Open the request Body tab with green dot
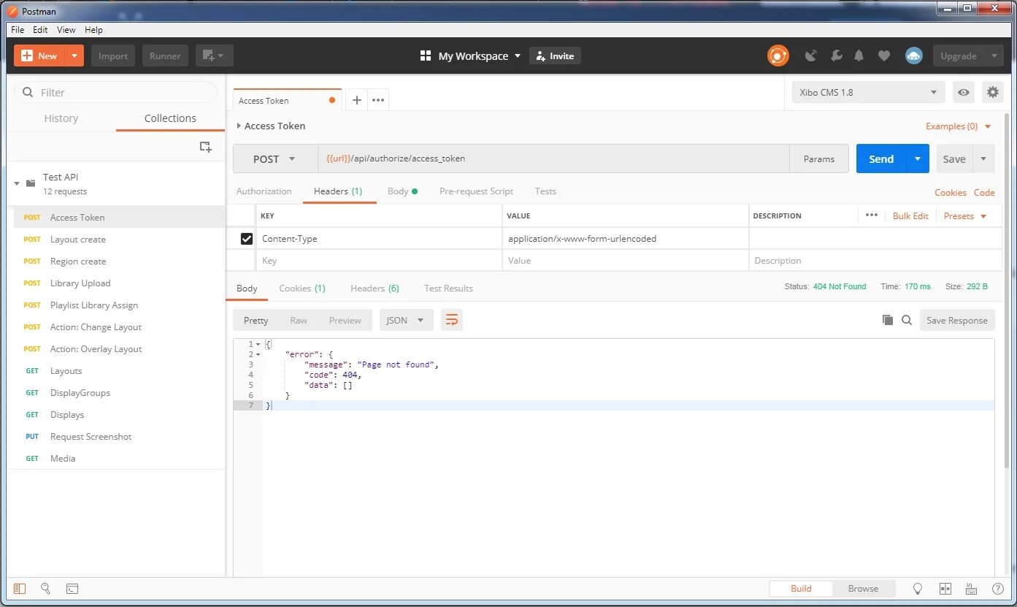This screenshot has height=607, width=1017. (x=402, y=191)
